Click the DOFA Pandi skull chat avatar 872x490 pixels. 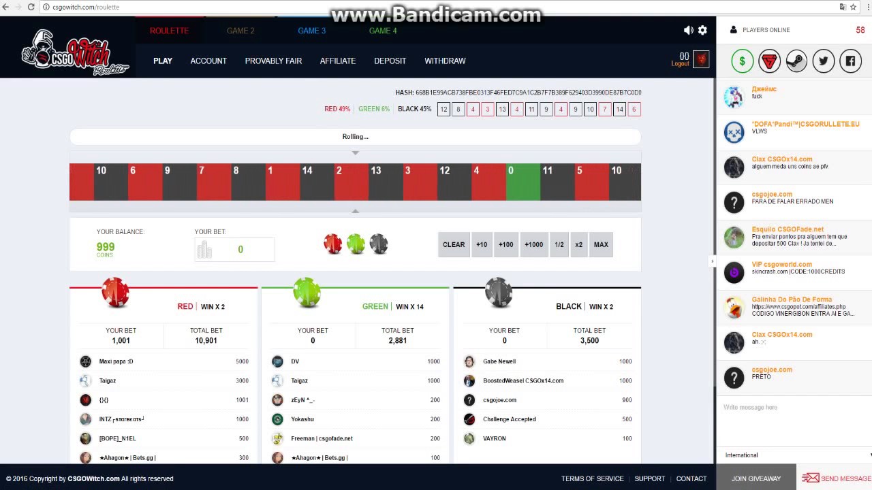point(734,132)
